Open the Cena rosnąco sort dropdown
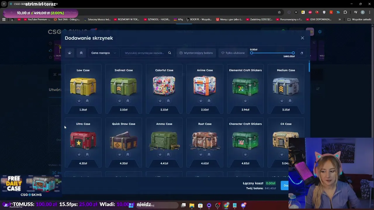The height and width of the screenshot is (210, 374). tap(104, 53)
